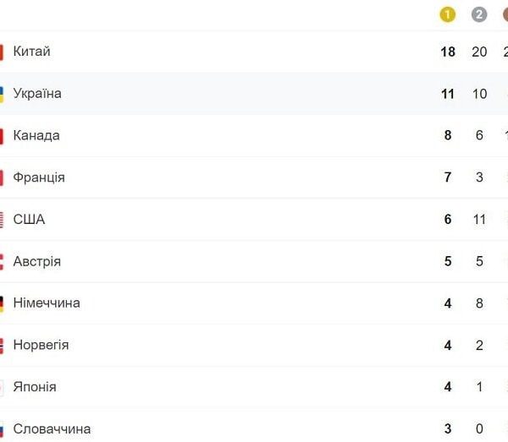Click China's gold count of 18
508x442 pixels.
[448, 52]
